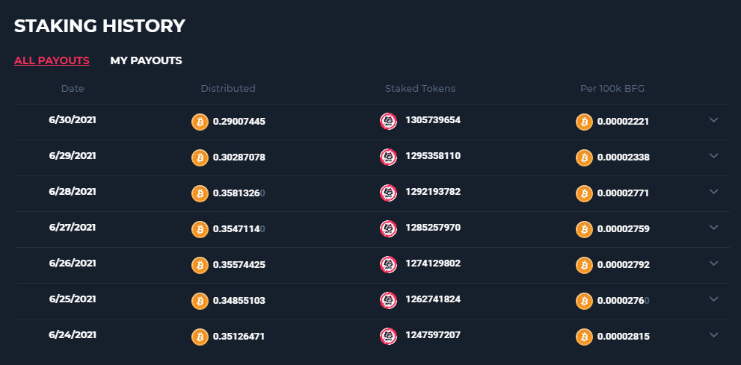Expand the 6/30/2021 payout row
The height and width of the screenshot is (365, 741).
click(x=713, y=119)
